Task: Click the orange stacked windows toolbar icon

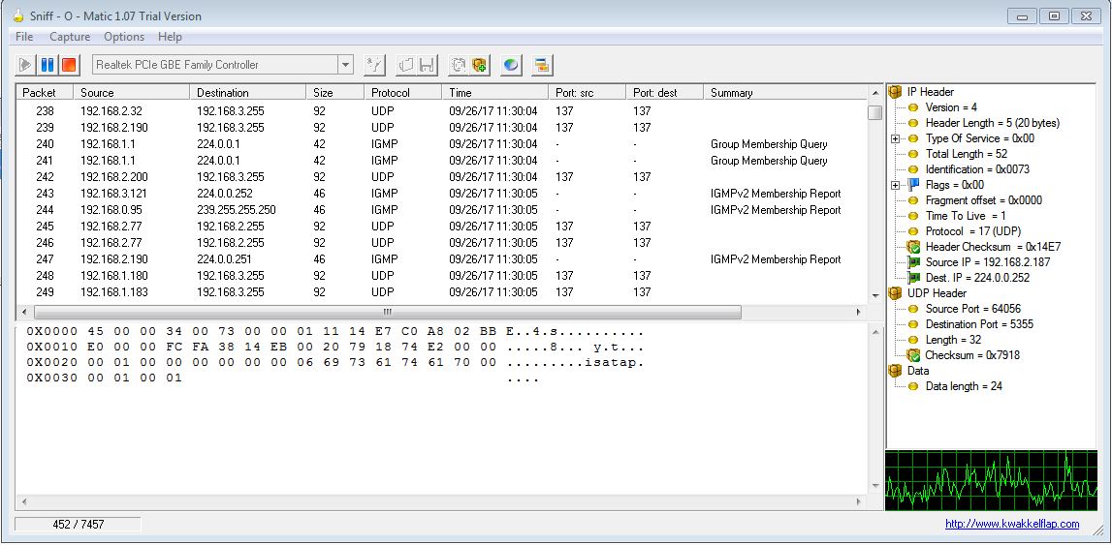Action: (542, 65)
